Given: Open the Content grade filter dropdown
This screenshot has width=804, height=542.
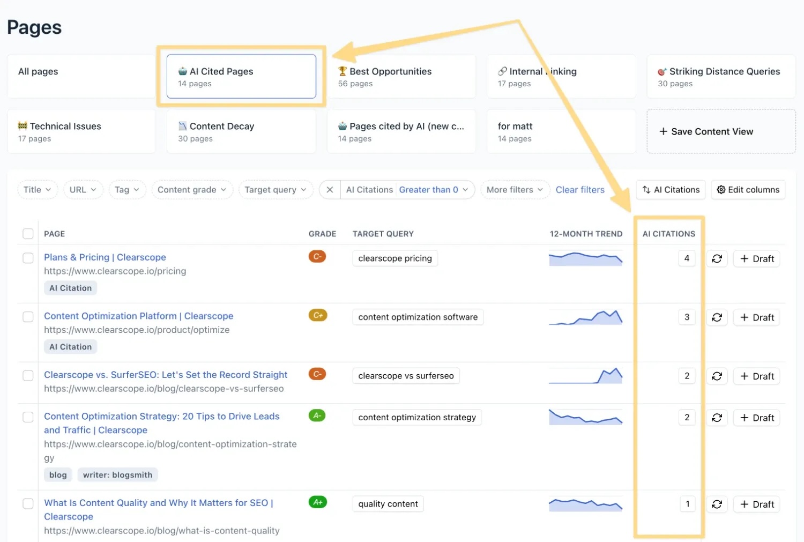Looking at the screenshot, I should (192, 189).
